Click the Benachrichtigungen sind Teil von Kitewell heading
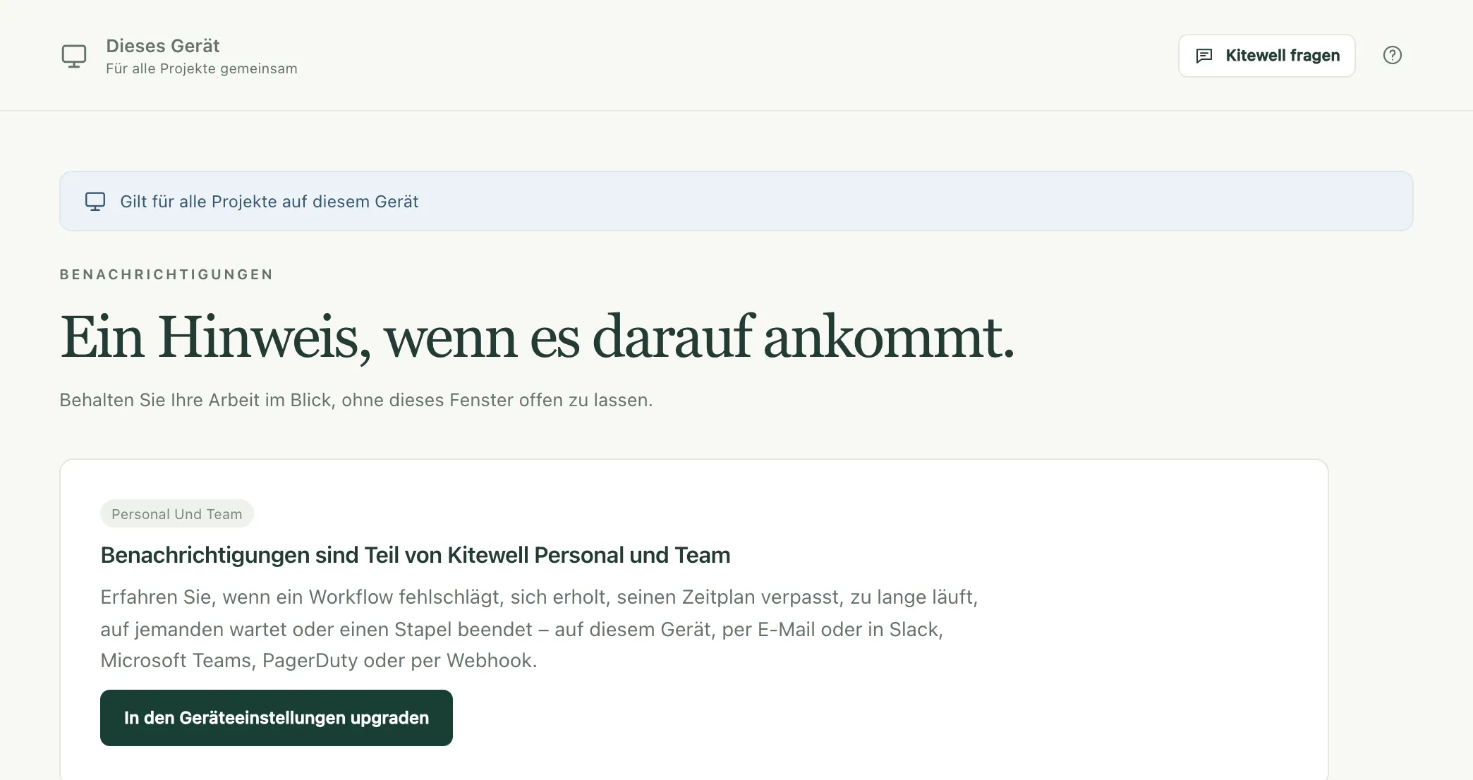Viewport: 1473px width, 780px height. tap(416, 555)
